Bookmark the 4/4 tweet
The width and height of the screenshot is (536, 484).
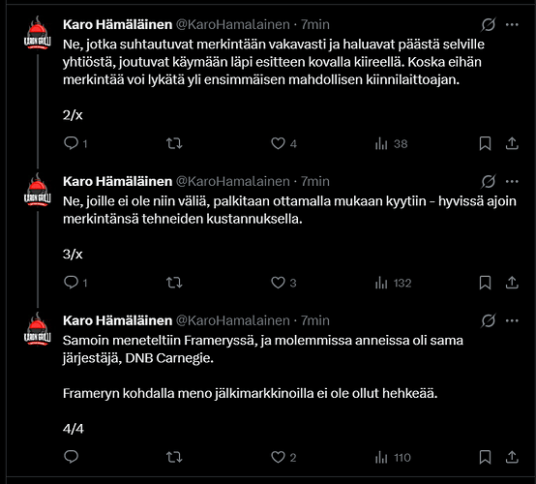[x=485, y=457]
